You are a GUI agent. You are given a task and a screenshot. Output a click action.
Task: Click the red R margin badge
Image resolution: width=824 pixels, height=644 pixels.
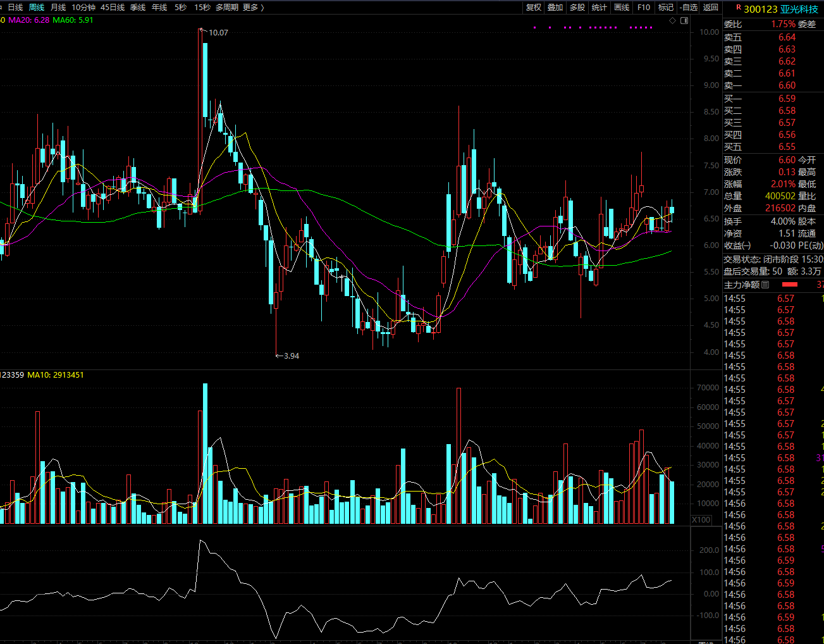tap(739, 8)
